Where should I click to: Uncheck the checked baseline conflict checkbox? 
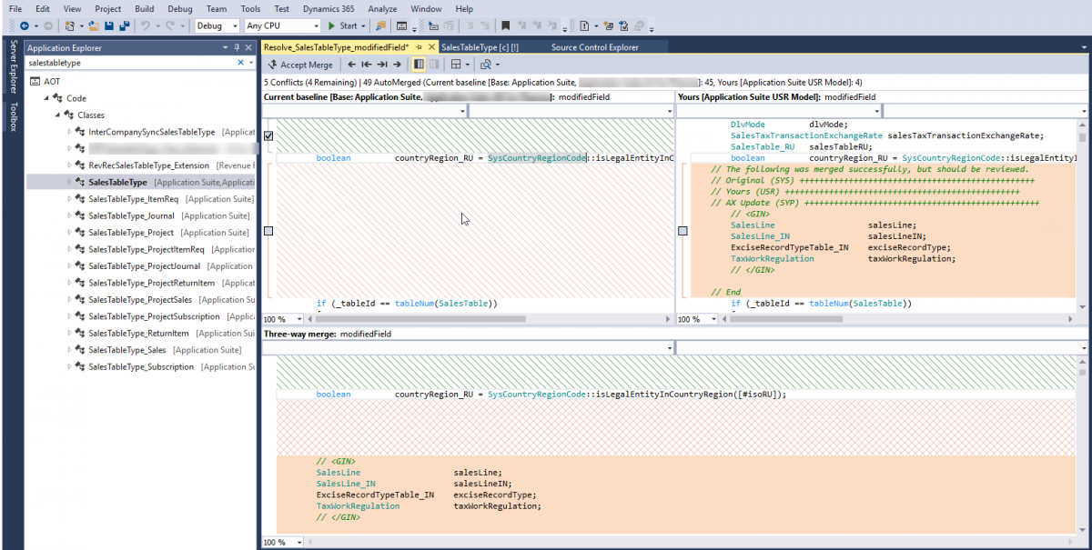268,135
